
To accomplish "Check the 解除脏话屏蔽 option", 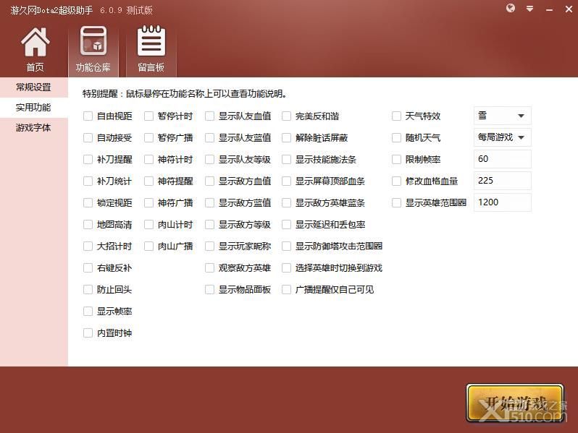I will point(286,138).
